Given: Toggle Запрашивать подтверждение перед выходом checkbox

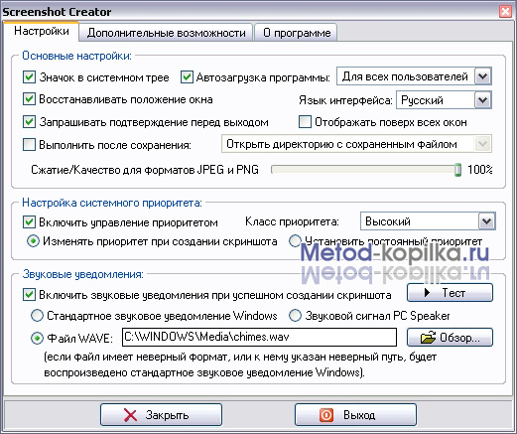Looking at the screenshot, I should pos(29,122).
